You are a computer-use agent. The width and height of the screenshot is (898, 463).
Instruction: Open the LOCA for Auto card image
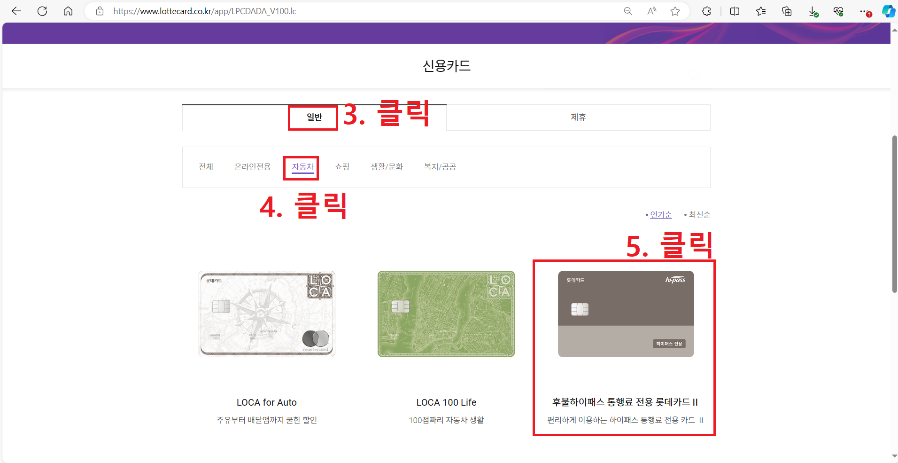click(x=267, y=314)
